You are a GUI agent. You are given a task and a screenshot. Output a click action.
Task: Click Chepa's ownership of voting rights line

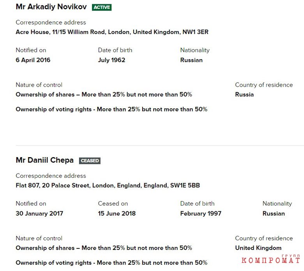tap(111, 263)
